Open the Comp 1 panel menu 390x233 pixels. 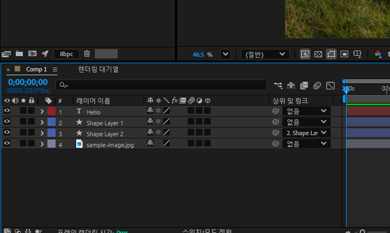pos(55,70)
